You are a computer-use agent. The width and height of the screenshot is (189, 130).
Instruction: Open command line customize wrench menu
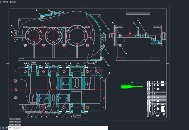6,128
